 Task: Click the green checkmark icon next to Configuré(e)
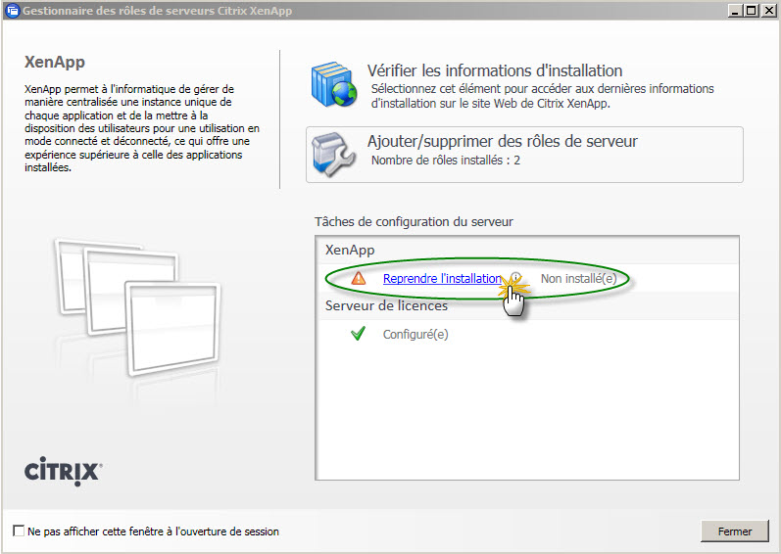358,334
